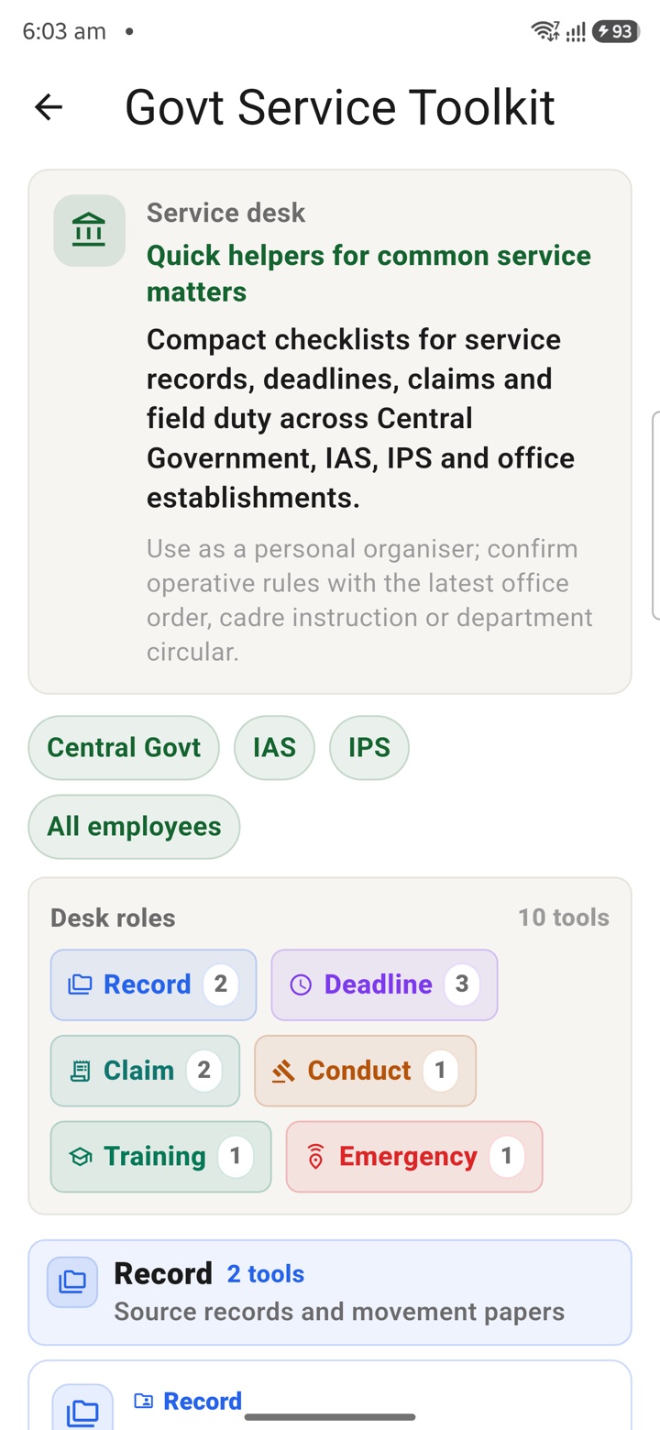Tap the Training role button

(160, 1157)
